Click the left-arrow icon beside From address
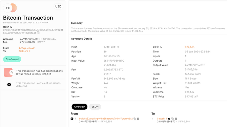The height and width of the screenshot is (127, 227). point(72,119)
